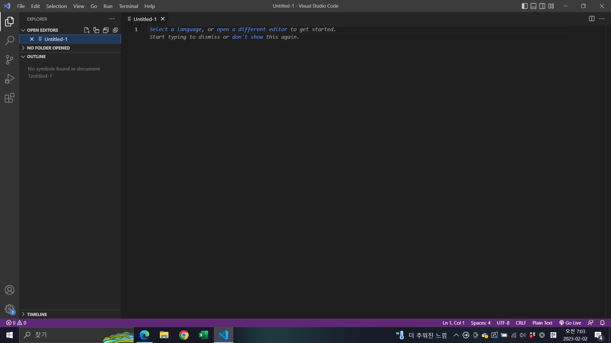611x343 pixels.
Task: Open editor More Actions ellipsis
Action: pos(602,19)
